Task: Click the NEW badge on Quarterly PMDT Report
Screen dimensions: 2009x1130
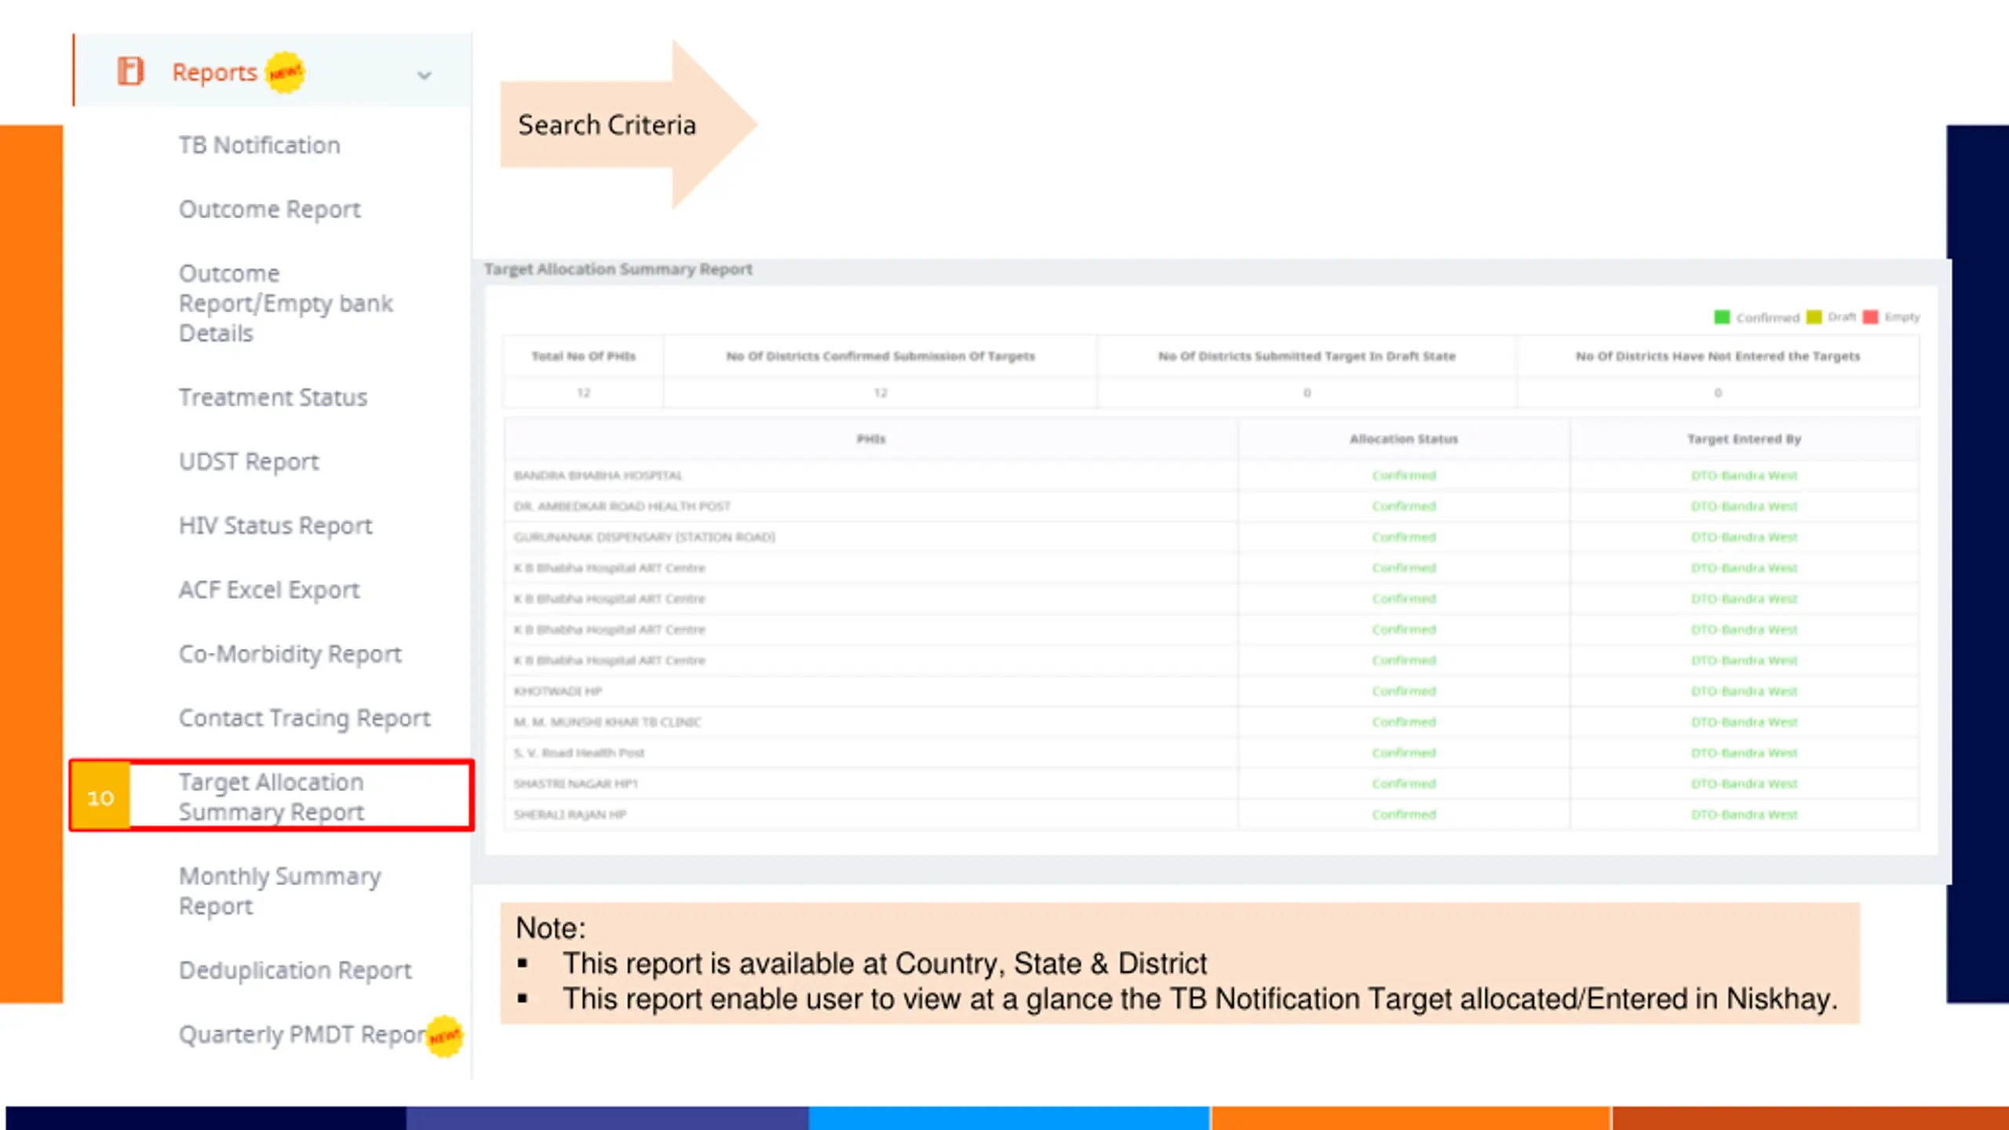Action: 445,1037
